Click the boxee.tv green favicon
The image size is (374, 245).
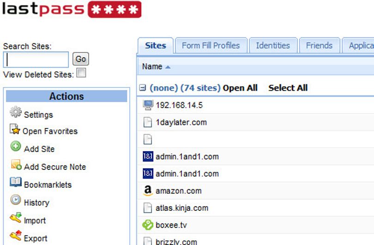[148, 225]
